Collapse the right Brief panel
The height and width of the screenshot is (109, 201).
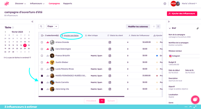coord(169,22)
